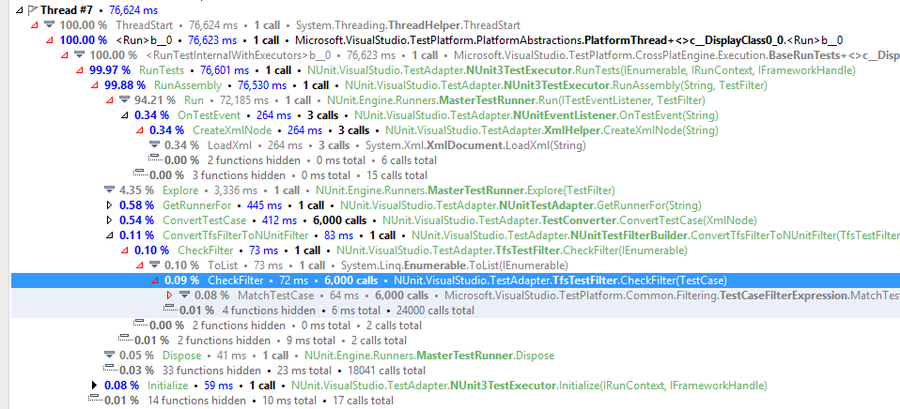Select the PlatformThread <Run>b__0 signature text
The image size is (900, 409).
click(568, 40)
